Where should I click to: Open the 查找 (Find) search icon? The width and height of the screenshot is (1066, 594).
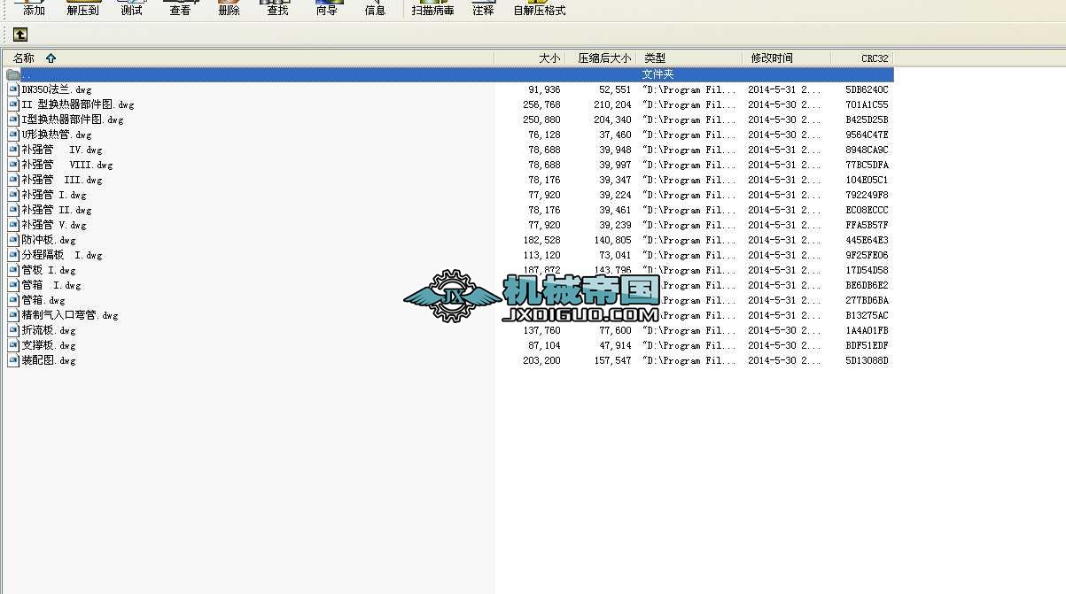276,9
